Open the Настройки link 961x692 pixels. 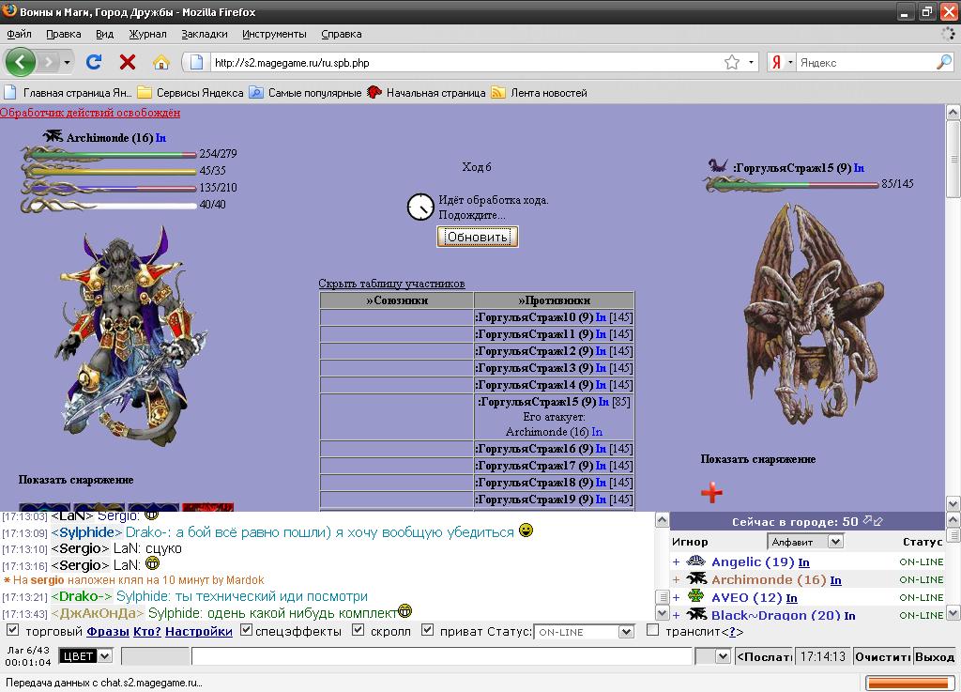coord(199,631)
